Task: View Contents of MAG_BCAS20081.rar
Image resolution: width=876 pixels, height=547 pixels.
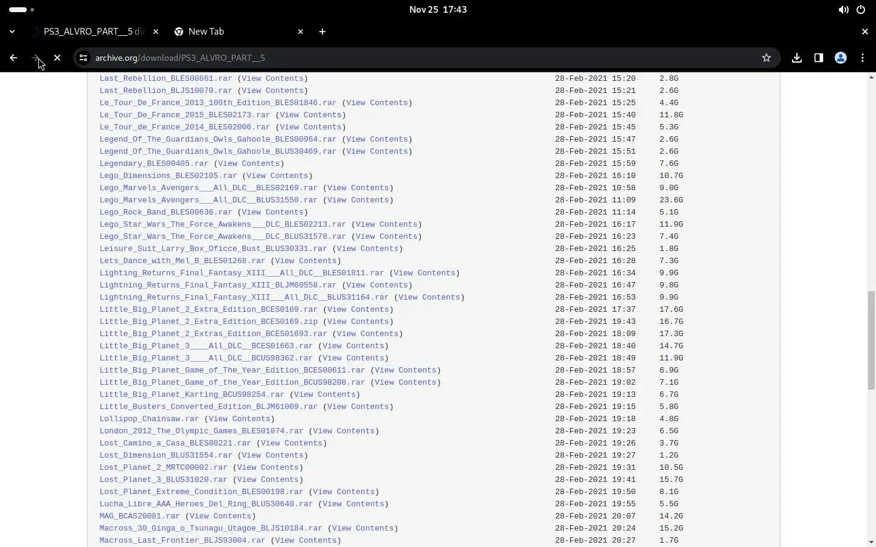Action: 220,516
